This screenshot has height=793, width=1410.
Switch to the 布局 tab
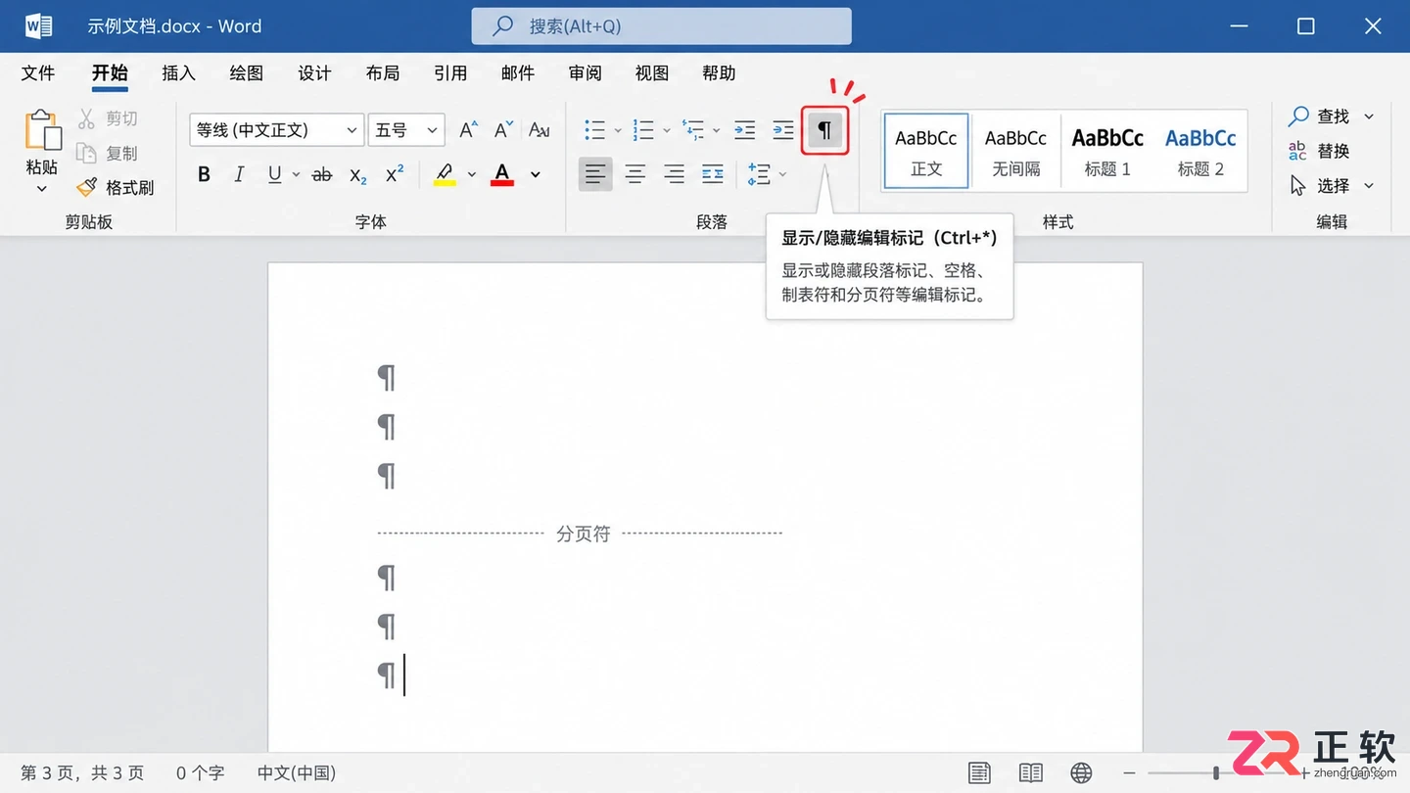[x=383, y=73]
